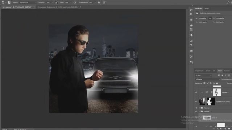232x130 pixels.
Task: Open the brush mode dropdown Нормальный
Action: coord(28,3)
